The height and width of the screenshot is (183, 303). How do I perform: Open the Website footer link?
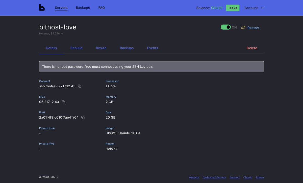(194, 177)
